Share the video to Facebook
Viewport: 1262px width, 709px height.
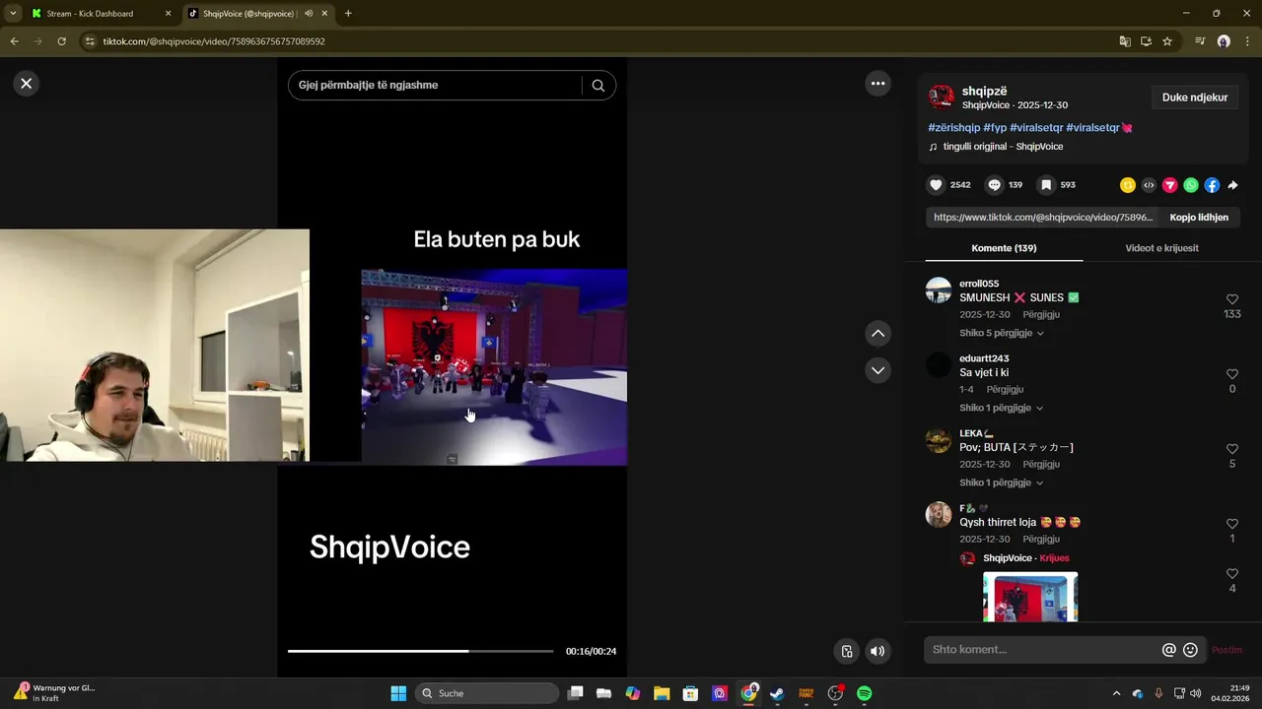click(x=1212, y=185)
